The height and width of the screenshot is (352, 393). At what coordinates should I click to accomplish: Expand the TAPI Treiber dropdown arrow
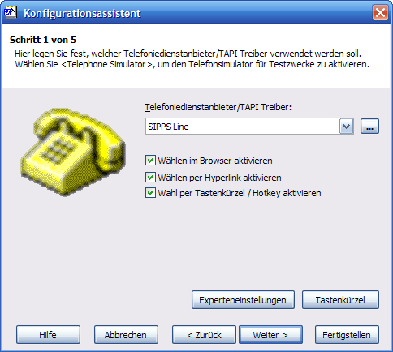347,127
